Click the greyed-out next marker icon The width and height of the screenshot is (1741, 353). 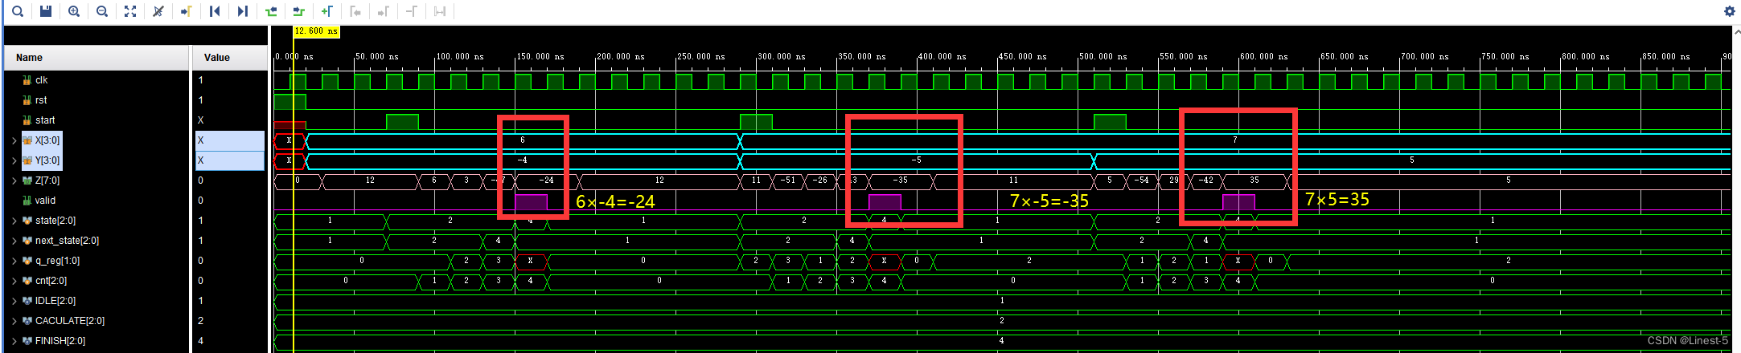click(x=384, y=11)
